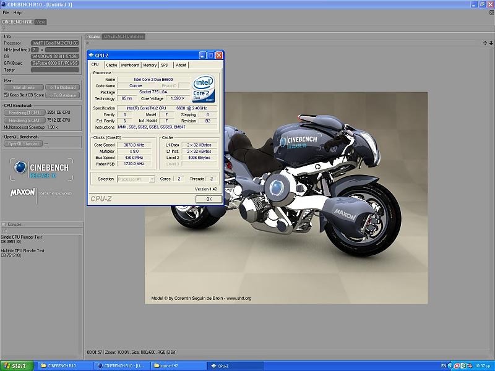Select the CPU tab in CPU-Z
This screenshot has height=371, width=495.
click(95, 64)
